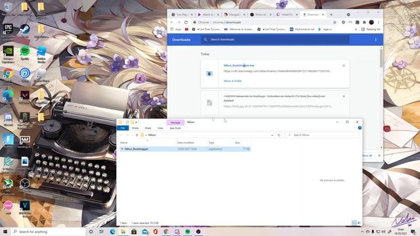Open the Home ribbon tab in Explorer
The image size is (420, 236).
135,128
